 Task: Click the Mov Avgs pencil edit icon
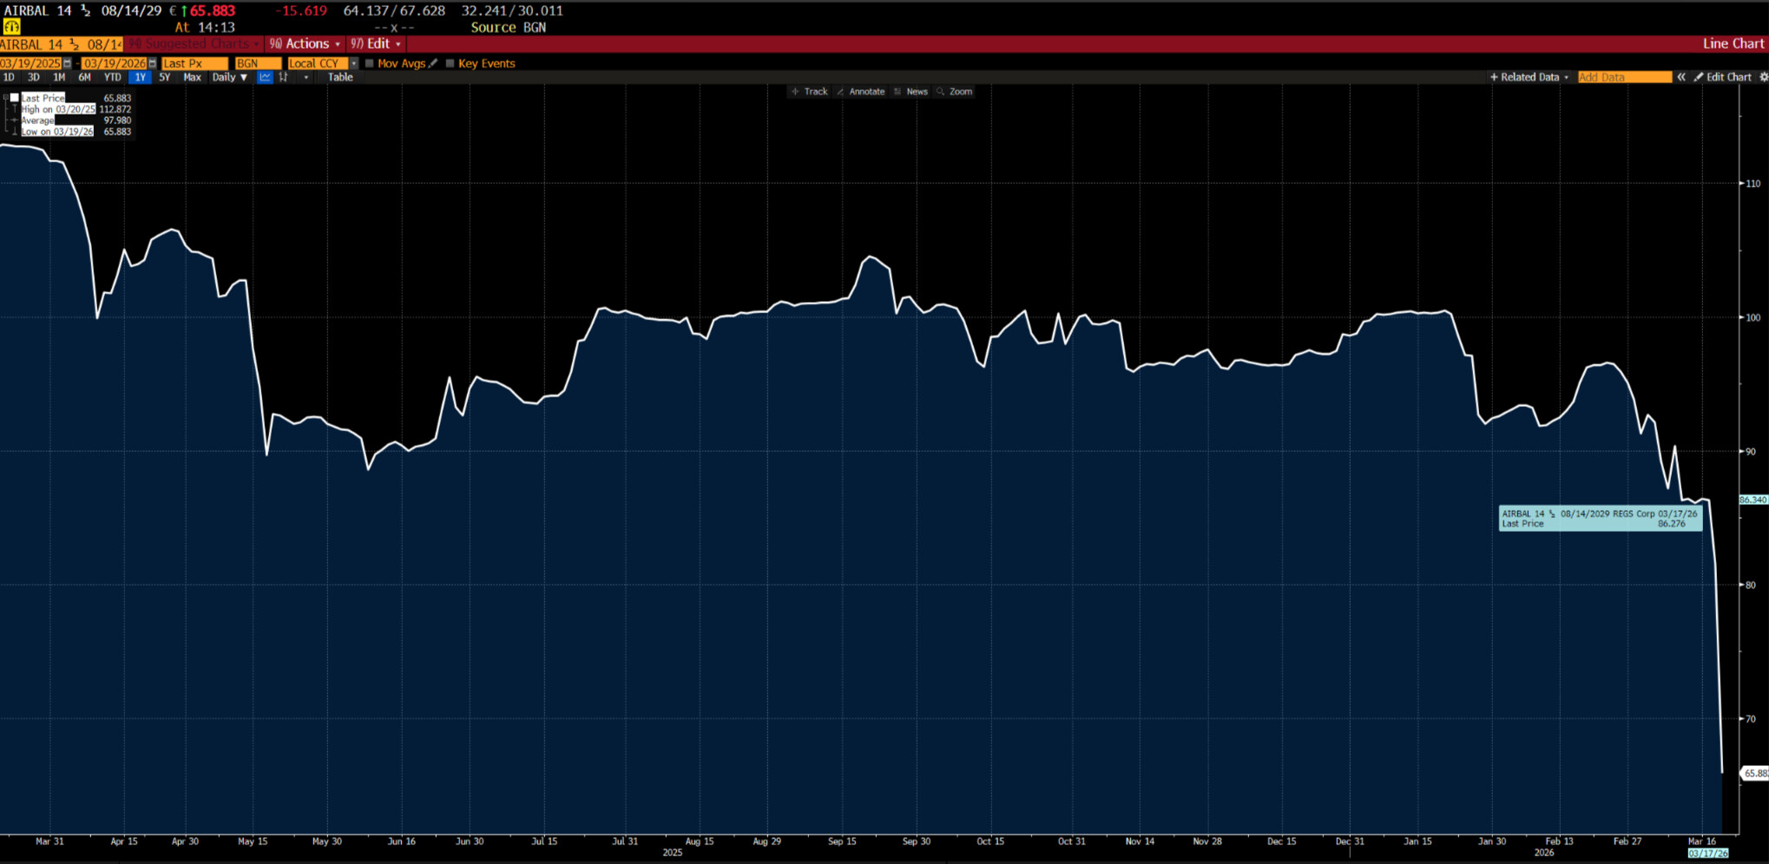click(x=433, y=63)
